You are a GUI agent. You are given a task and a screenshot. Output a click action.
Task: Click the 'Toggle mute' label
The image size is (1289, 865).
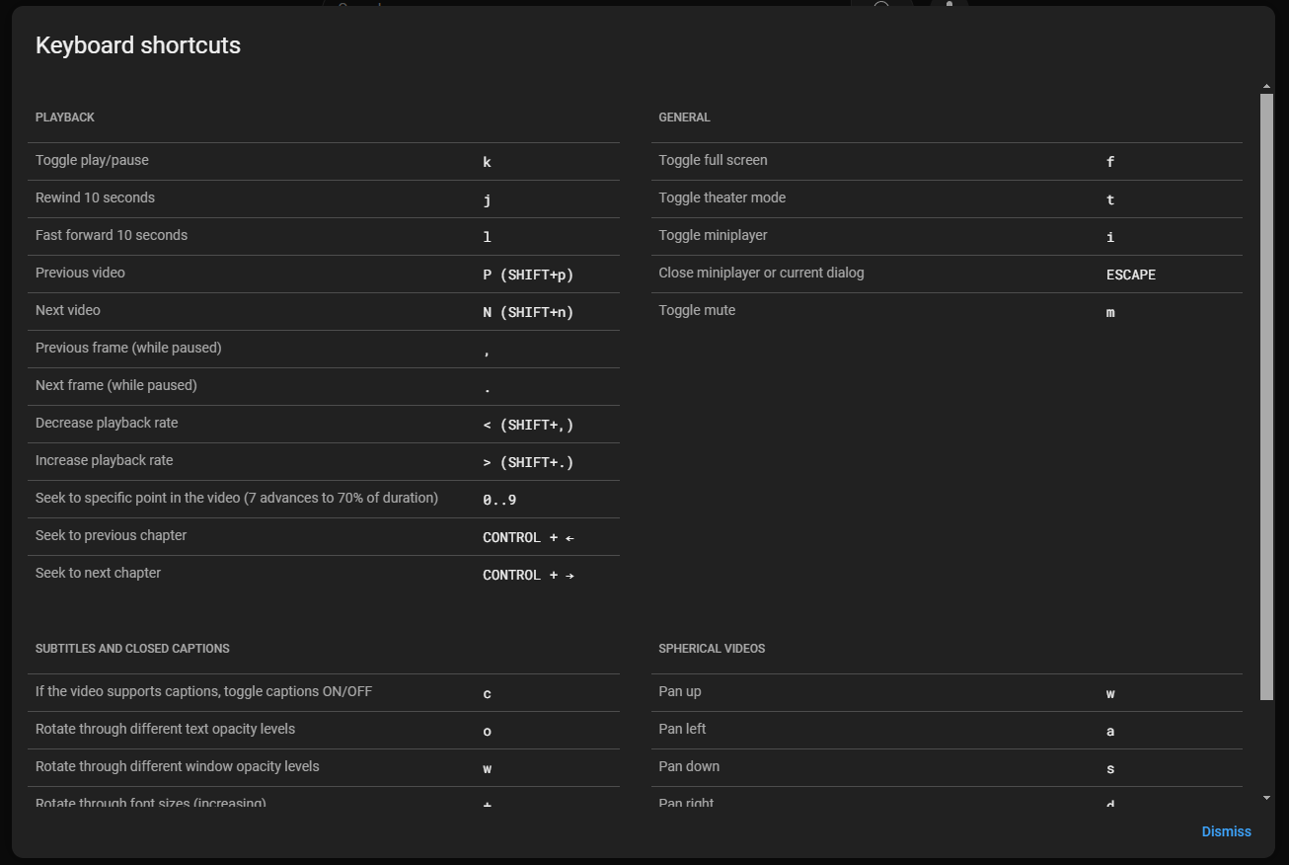(x=697, y=310)
